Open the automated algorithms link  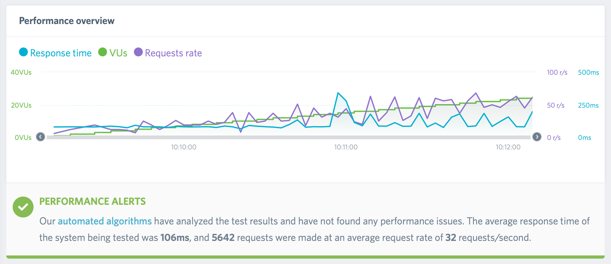pos(104,221)
